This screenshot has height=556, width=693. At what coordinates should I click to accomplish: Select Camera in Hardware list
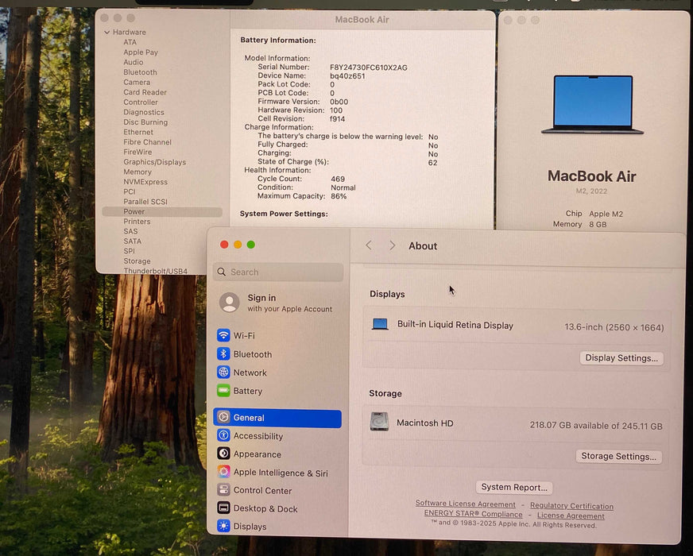coord(137,82)
